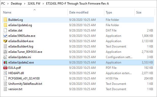Click the 2,716 KB size value
157x97 pixels.
[147, 52]
